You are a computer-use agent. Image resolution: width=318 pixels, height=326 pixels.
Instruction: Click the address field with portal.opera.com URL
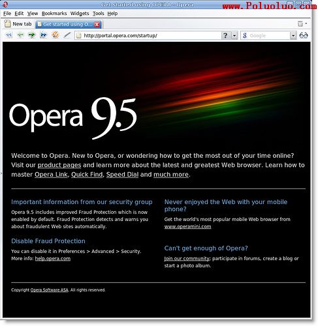click(148, 35)
